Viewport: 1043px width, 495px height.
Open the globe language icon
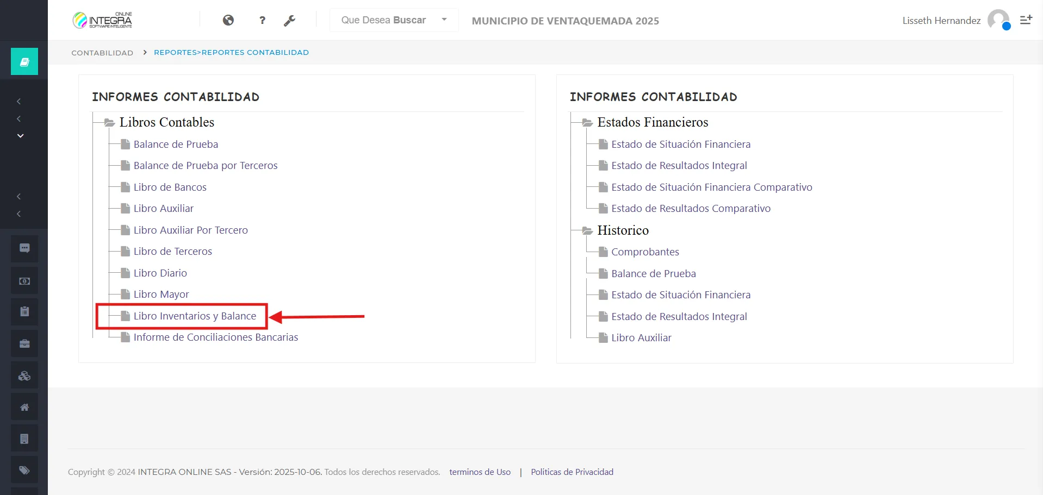pyautogui.click(x=228, y=20)
